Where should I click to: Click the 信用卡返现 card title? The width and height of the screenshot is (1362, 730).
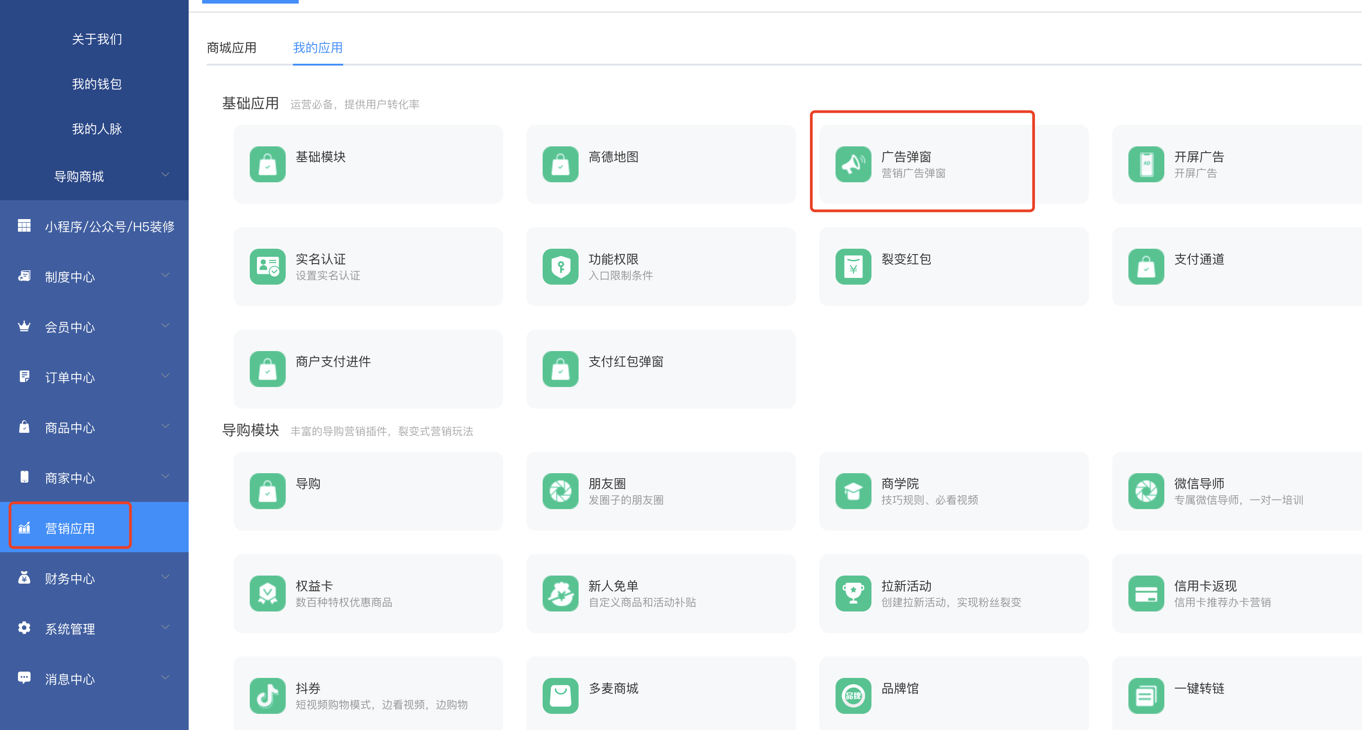[x=1206, y=586]
